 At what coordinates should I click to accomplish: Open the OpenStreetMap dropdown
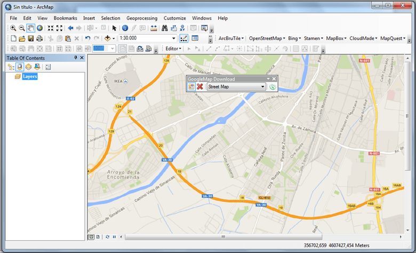pos(267,38)
